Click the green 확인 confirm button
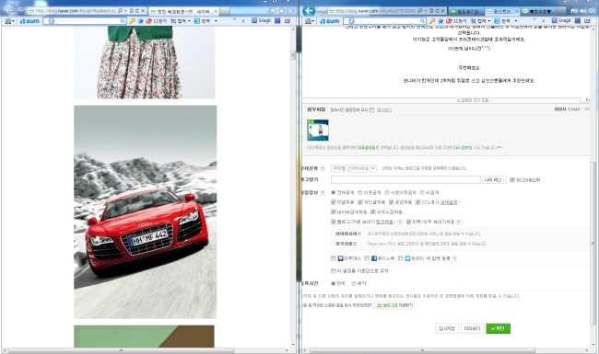The width and height of the screenshot is (599, 354). (x=499, y=328)
